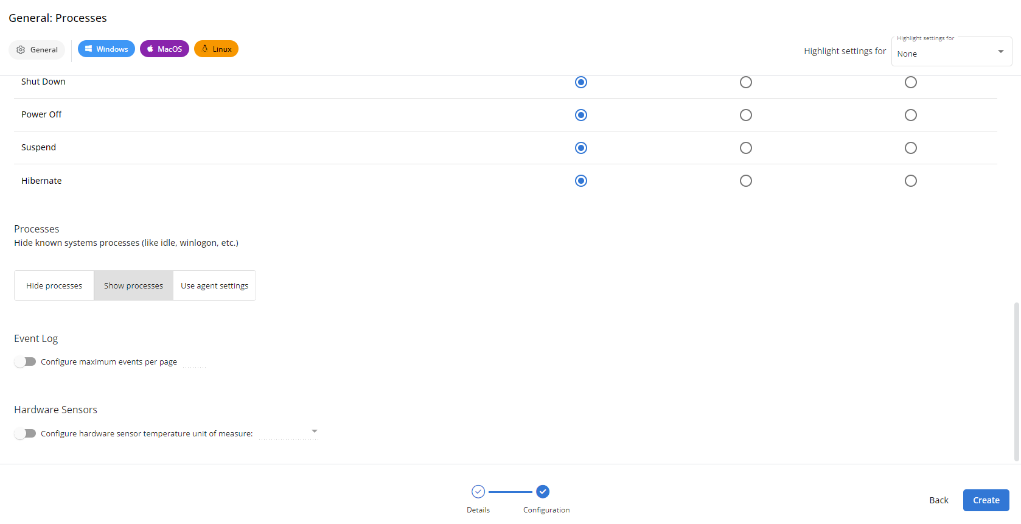The image size is (1021, 524).
Task: Enable Configure maximum events per page
Action: (x=25, y=361)
